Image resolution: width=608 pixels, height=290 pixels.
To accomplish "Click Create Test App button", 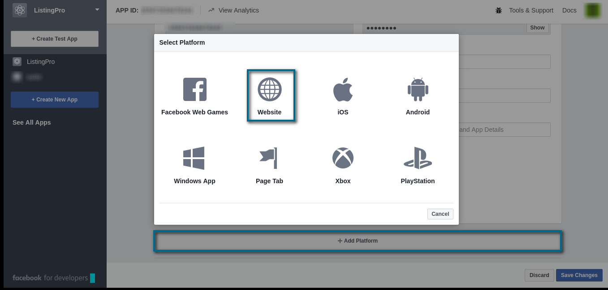I will (55, 39).
